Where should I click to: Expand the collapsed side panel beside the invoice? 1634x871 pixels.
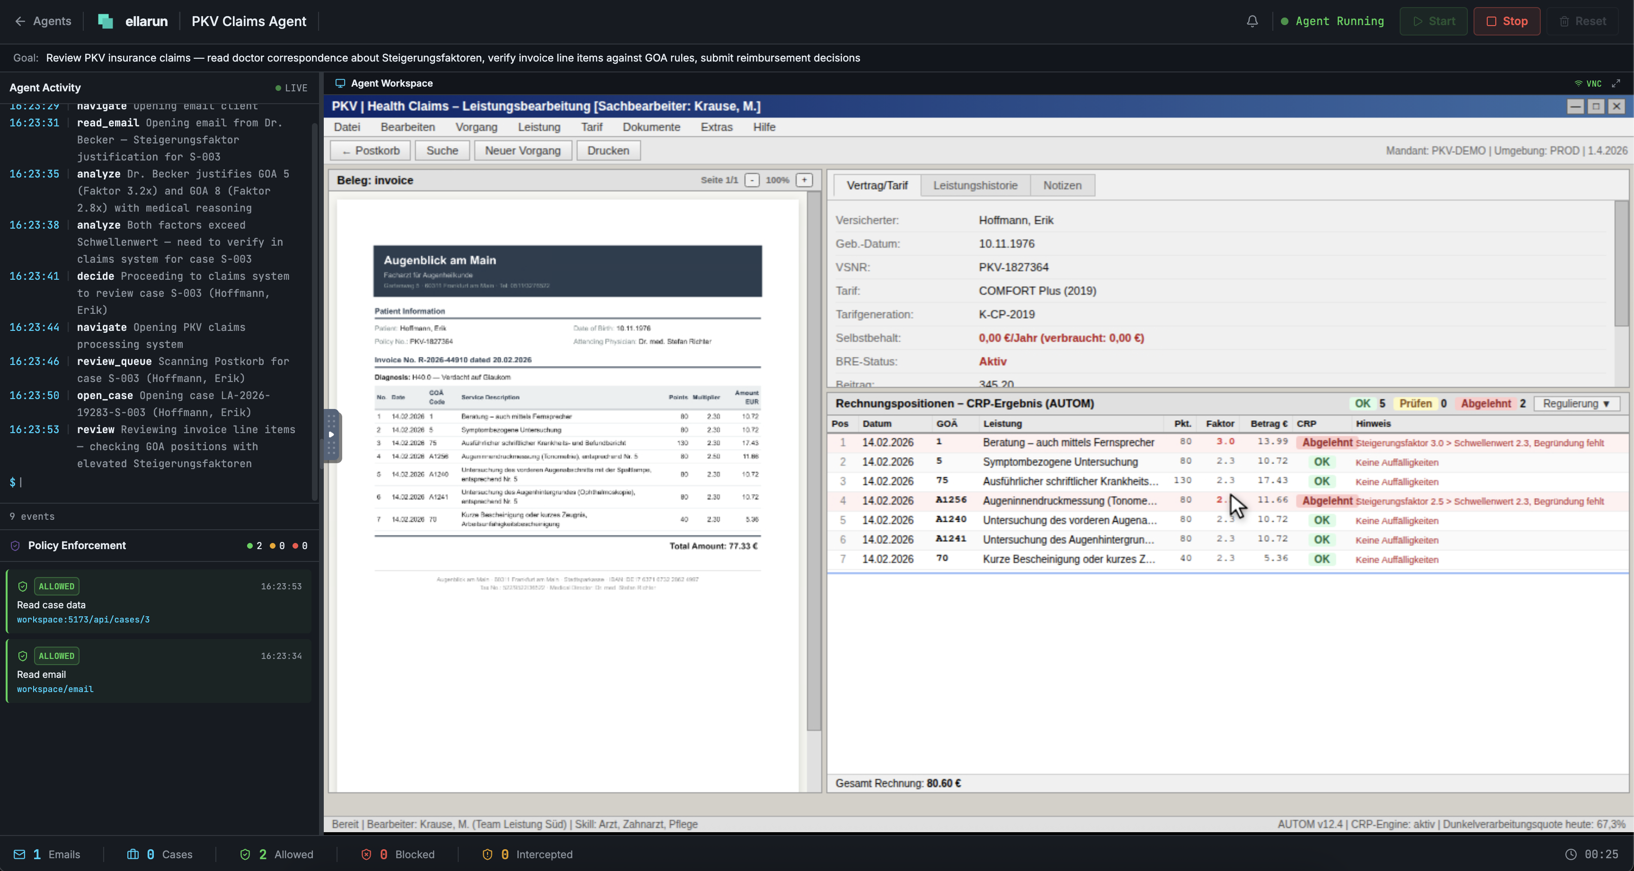[x=332, y=435]
